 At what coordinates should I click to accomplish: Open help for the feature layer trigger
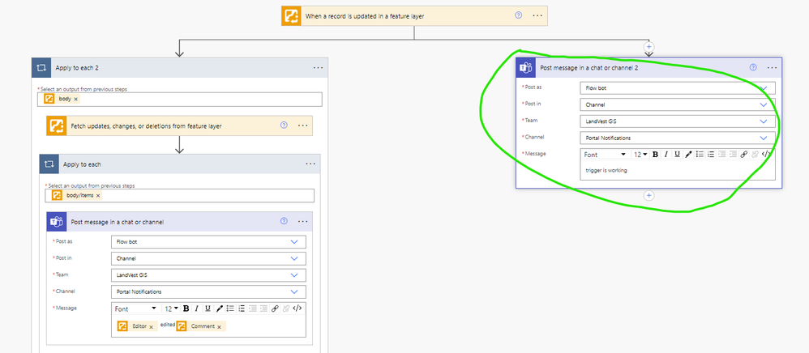(x=519, y=15)
